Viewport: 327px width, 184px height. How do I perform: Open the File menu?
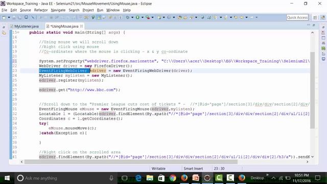tap(4, 10)
